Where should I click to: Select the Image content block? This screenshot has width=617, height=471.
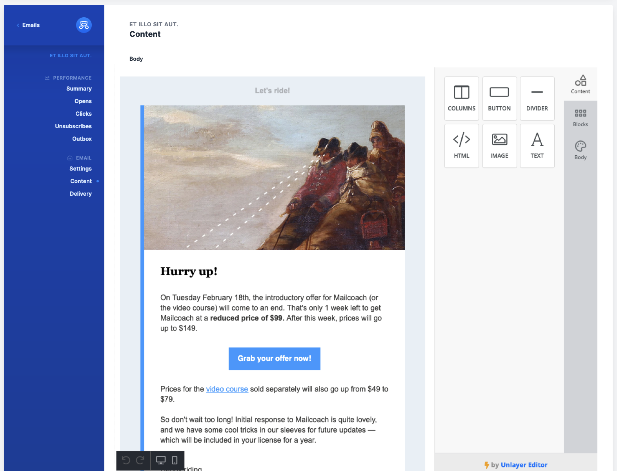(x=499, y=146)
